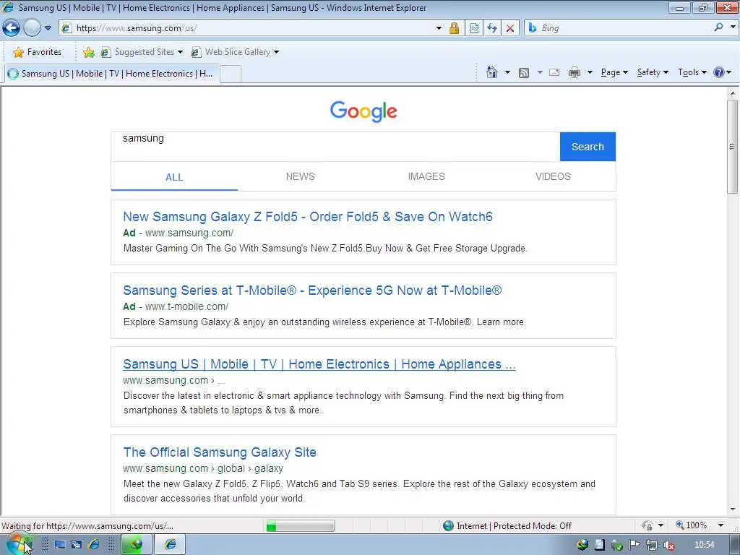740x555 pixels.
Task: Click the muted volume tray icon
Action: pyautogui.click(x=668, y=545)
